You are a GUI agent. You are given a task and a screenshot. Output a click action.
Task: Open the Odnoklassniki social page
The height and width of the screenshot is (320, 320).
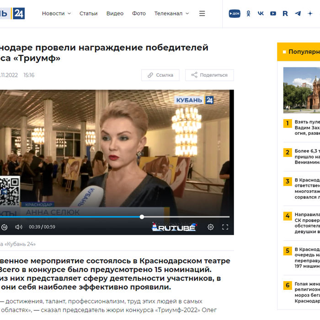(248, 13)
